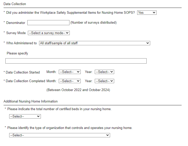Image resolution: width=188 pixels, height=146 pixels.
Task: Click the Between October 2022 and October 2024 note
Action: pos(78,90)
